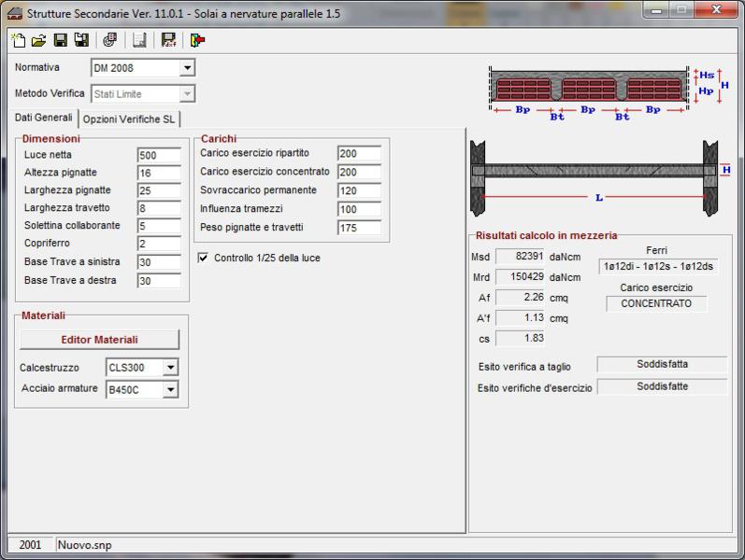
Task: Click the status bar value 2001
Action: (x=30, y=545)
